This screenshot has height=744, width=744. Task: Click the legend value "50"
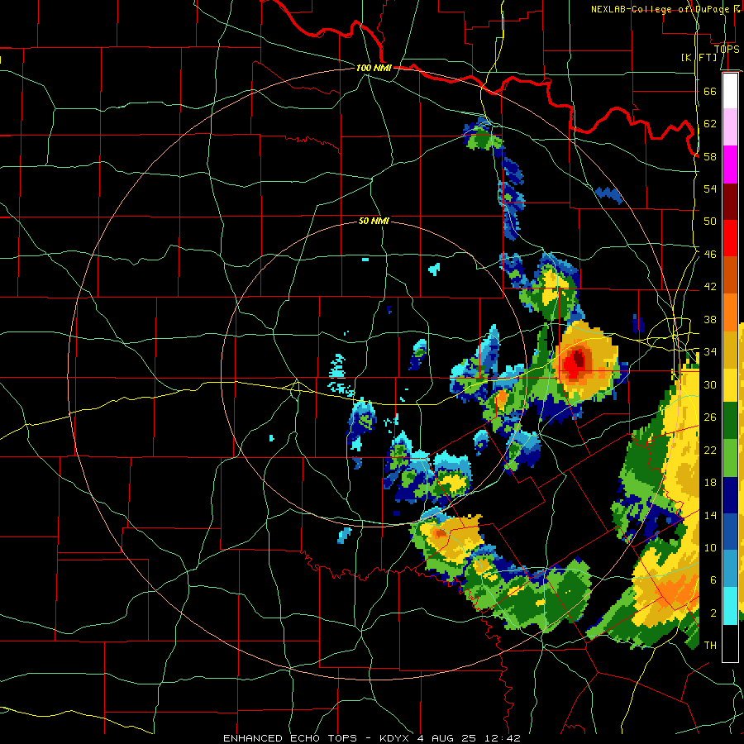[710, 221]
